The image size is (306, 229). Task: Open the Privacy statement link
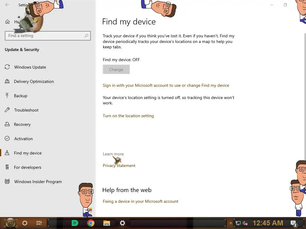[119, 166]
